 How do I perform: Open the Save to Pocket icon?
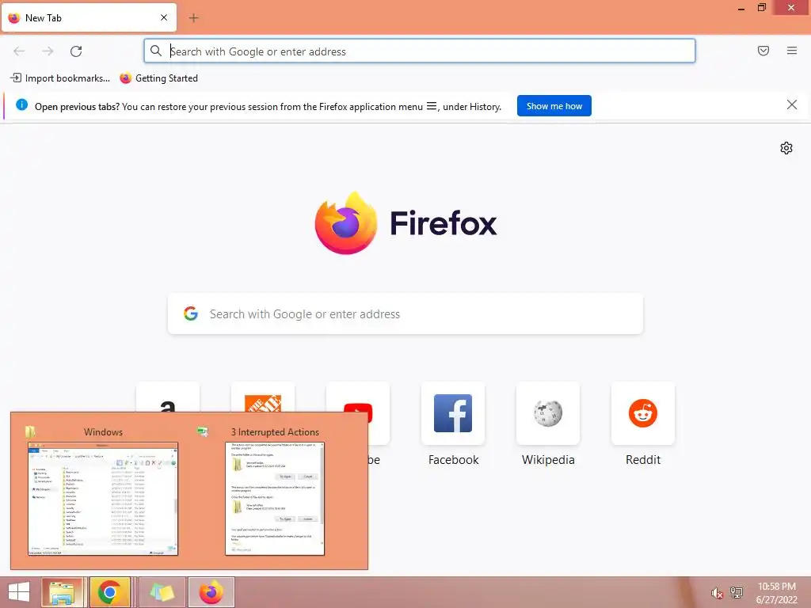tap(763, 51)
